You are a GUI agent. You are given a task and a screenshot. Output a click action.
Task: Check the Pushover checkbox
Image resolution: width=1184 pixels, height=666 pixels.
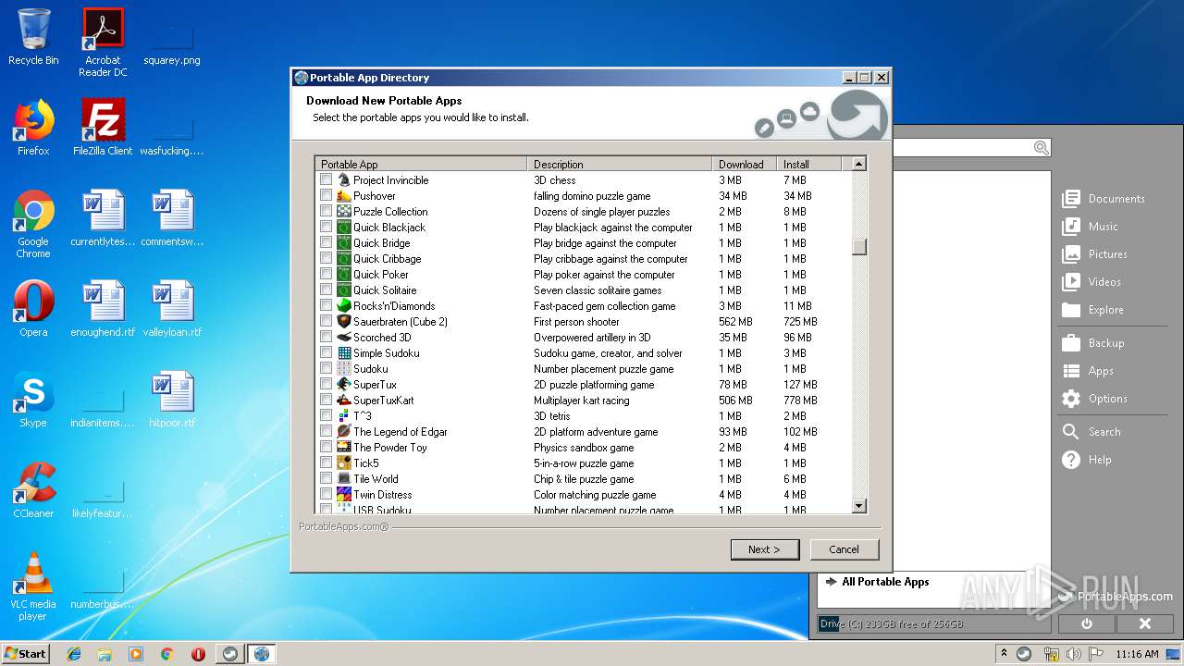click(326, 196)
